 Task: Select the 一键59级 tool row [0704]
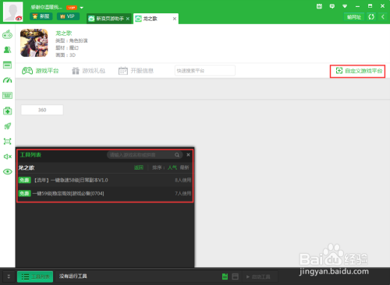point(105,193)
